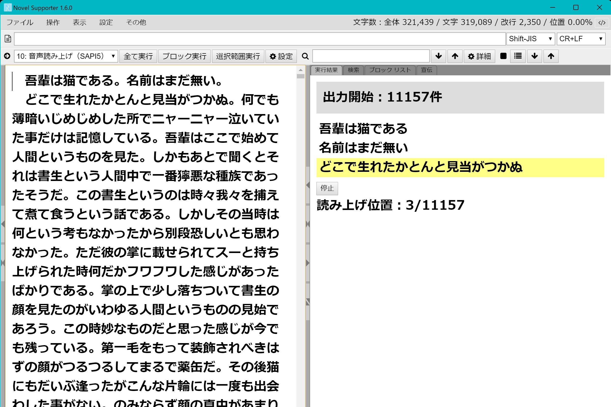The width and height of the screenshot is (611, 407).
Task: Maximize the Novel Supporter window
Action: click(576, 8)
